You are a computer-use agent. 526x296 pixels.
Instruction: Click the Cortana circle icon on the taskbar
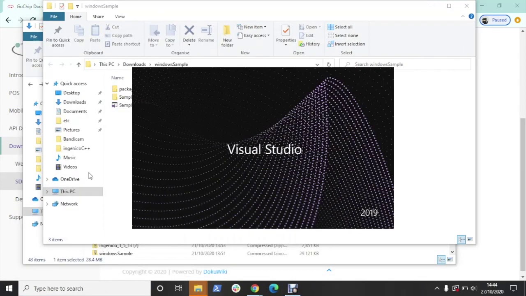click(x=160, y=288)
